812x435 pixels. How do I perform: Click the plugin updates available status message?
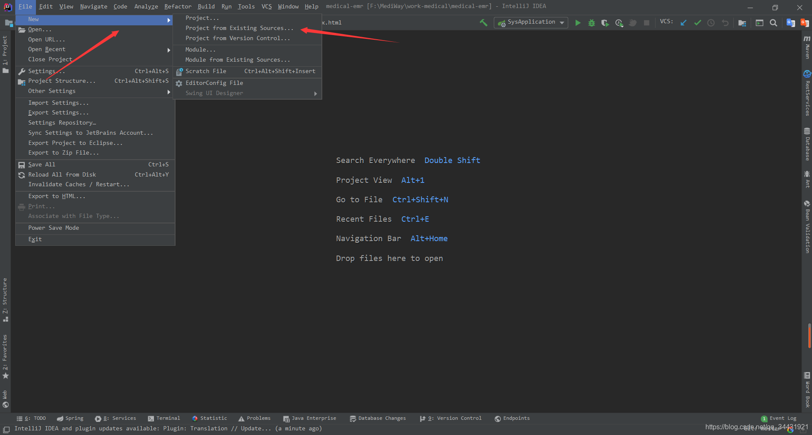[168, 429]
